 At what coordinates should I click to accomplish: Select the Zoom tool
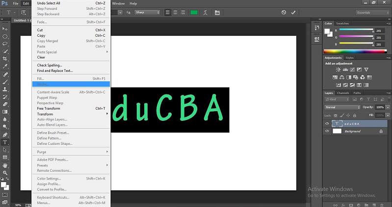[5, 173]
